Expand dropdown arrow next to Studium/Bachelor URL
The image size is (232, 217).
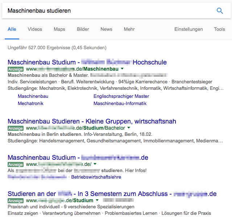coord(129,128)
